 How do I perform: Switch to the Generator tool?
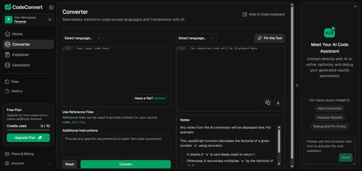point(21,65)
